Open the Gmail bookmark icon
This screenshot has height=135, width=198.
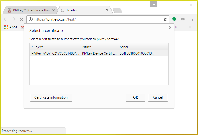pos(22,27)
